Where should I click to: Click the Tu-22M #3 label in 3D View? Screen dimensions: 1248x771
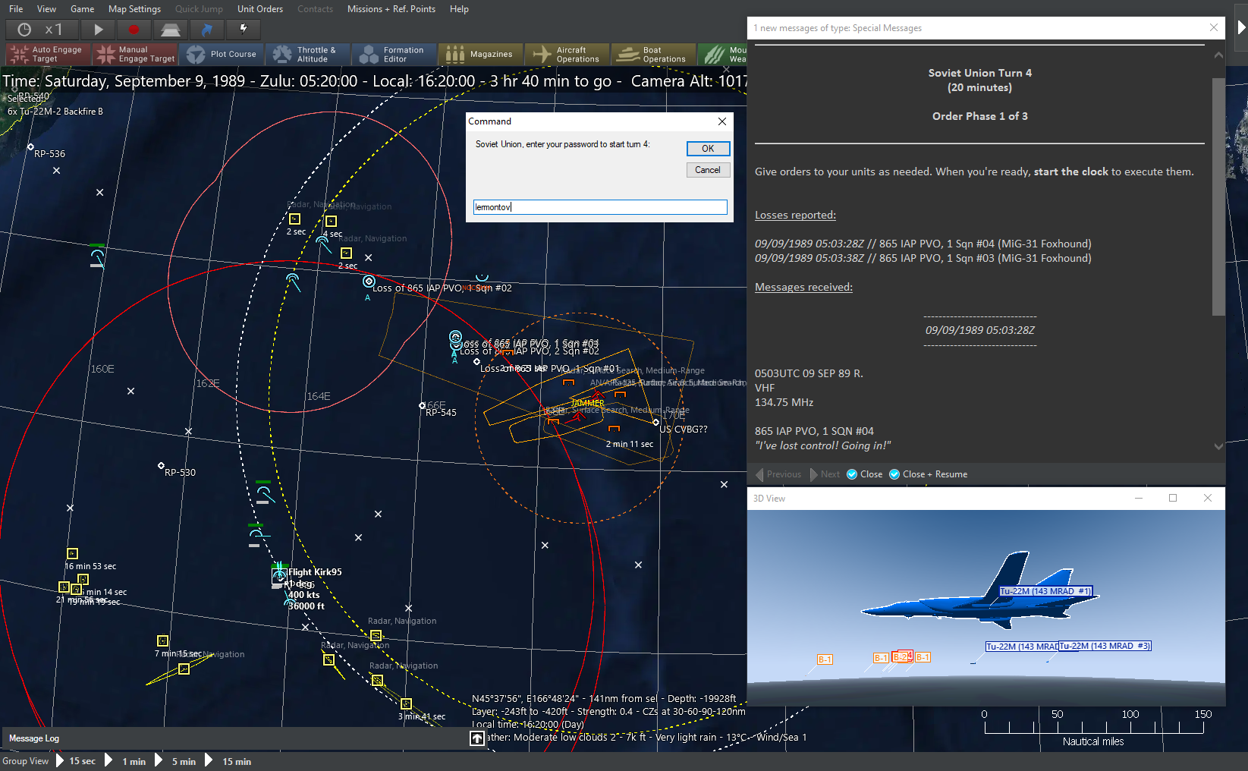(x=1105, y=647)
